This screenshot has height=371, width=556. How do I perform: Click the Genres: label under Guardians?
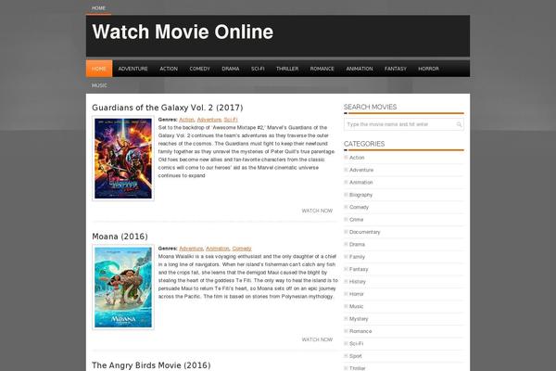pos(168,120)
